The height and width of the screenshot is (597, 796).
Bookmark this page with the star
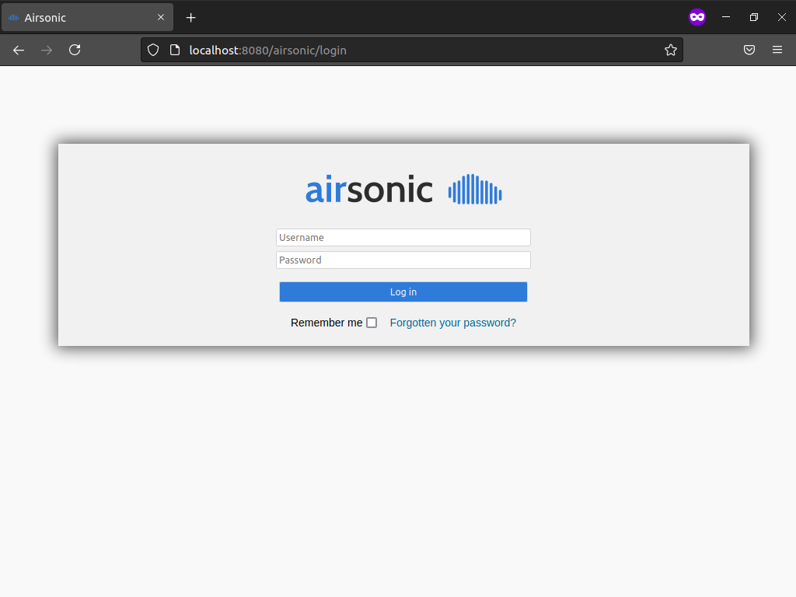pos(670,50)
